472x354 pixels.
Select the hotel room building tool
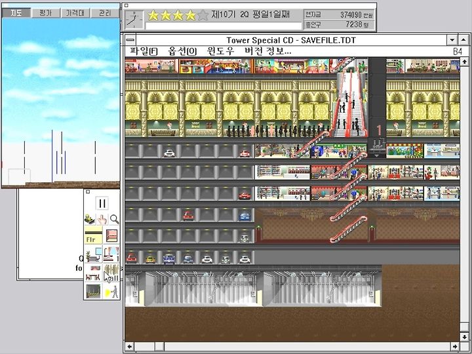pyautogui.click(x=111, y=254)
